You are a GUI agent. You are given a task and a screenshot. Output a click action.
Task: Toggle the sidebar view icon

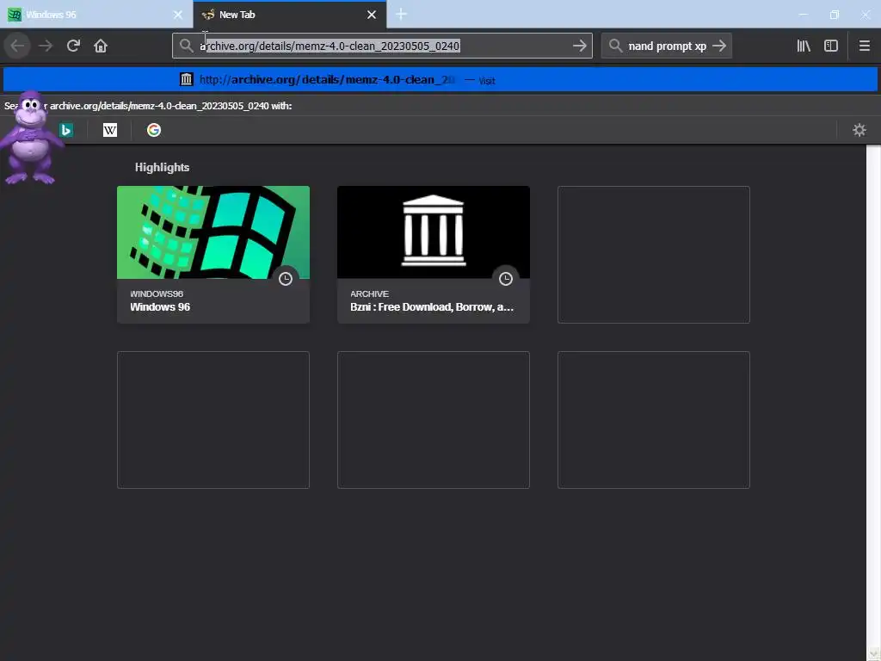[831, 46]
